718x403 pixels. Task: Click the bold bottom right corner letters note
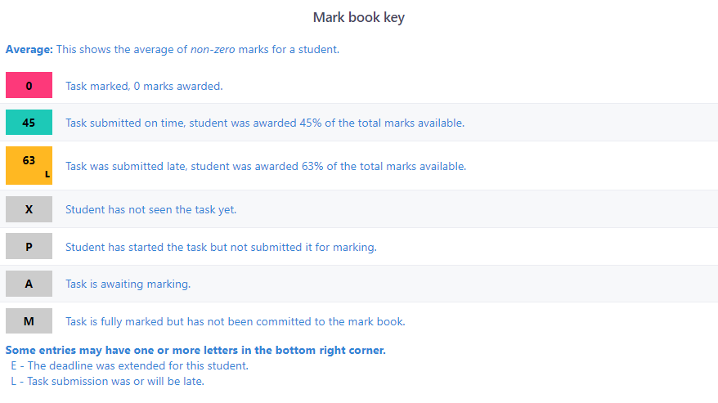[195, 351]
